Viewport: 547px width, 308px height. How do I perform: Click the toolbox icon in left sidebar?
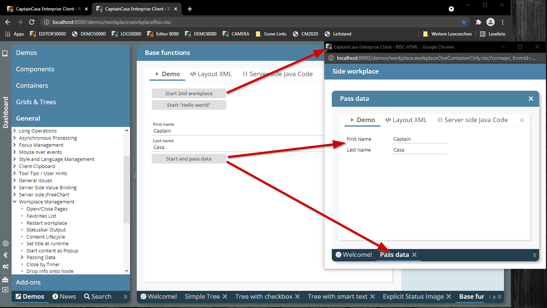tap(5, 279)
